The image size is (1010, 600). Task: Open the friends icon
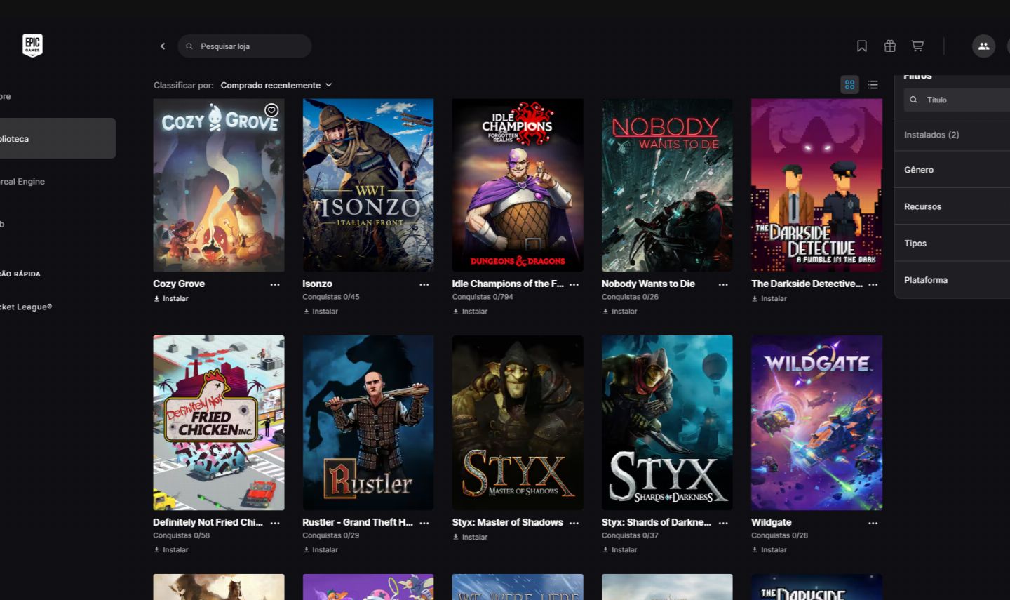coord(983,46)
